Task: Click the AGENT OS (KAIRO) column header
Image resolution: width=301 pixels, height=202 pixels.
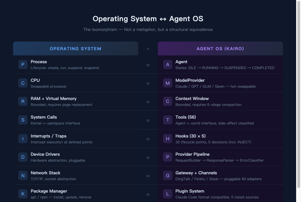Action: point(221,49)
